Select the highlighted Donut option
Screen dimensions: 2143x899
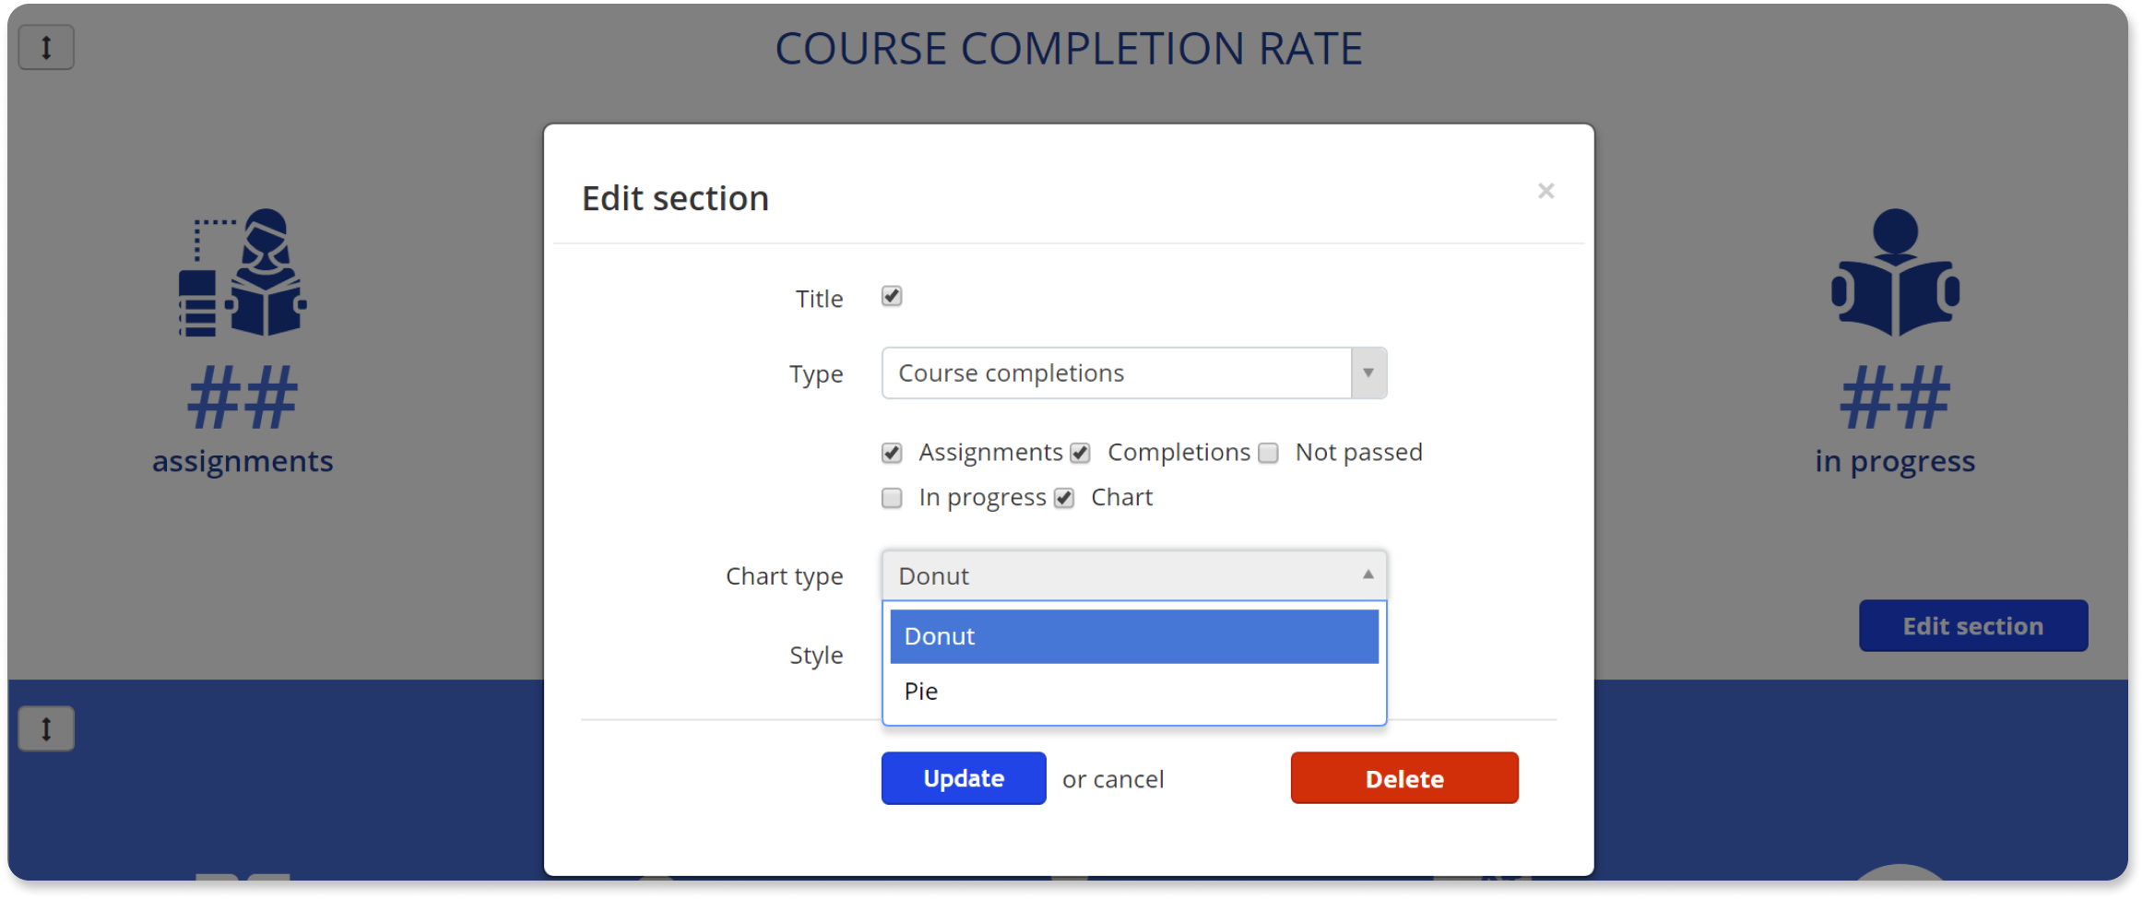pyautogui.click(x=1133, y=636)
